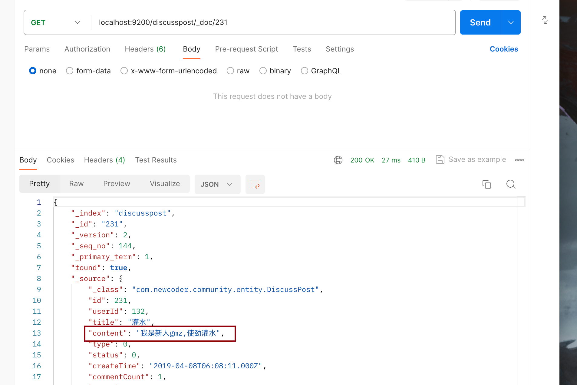Open the response Cookies tab
Viewport: 577px width, 385px height.
pyautogui.click(x=61, y=160)
